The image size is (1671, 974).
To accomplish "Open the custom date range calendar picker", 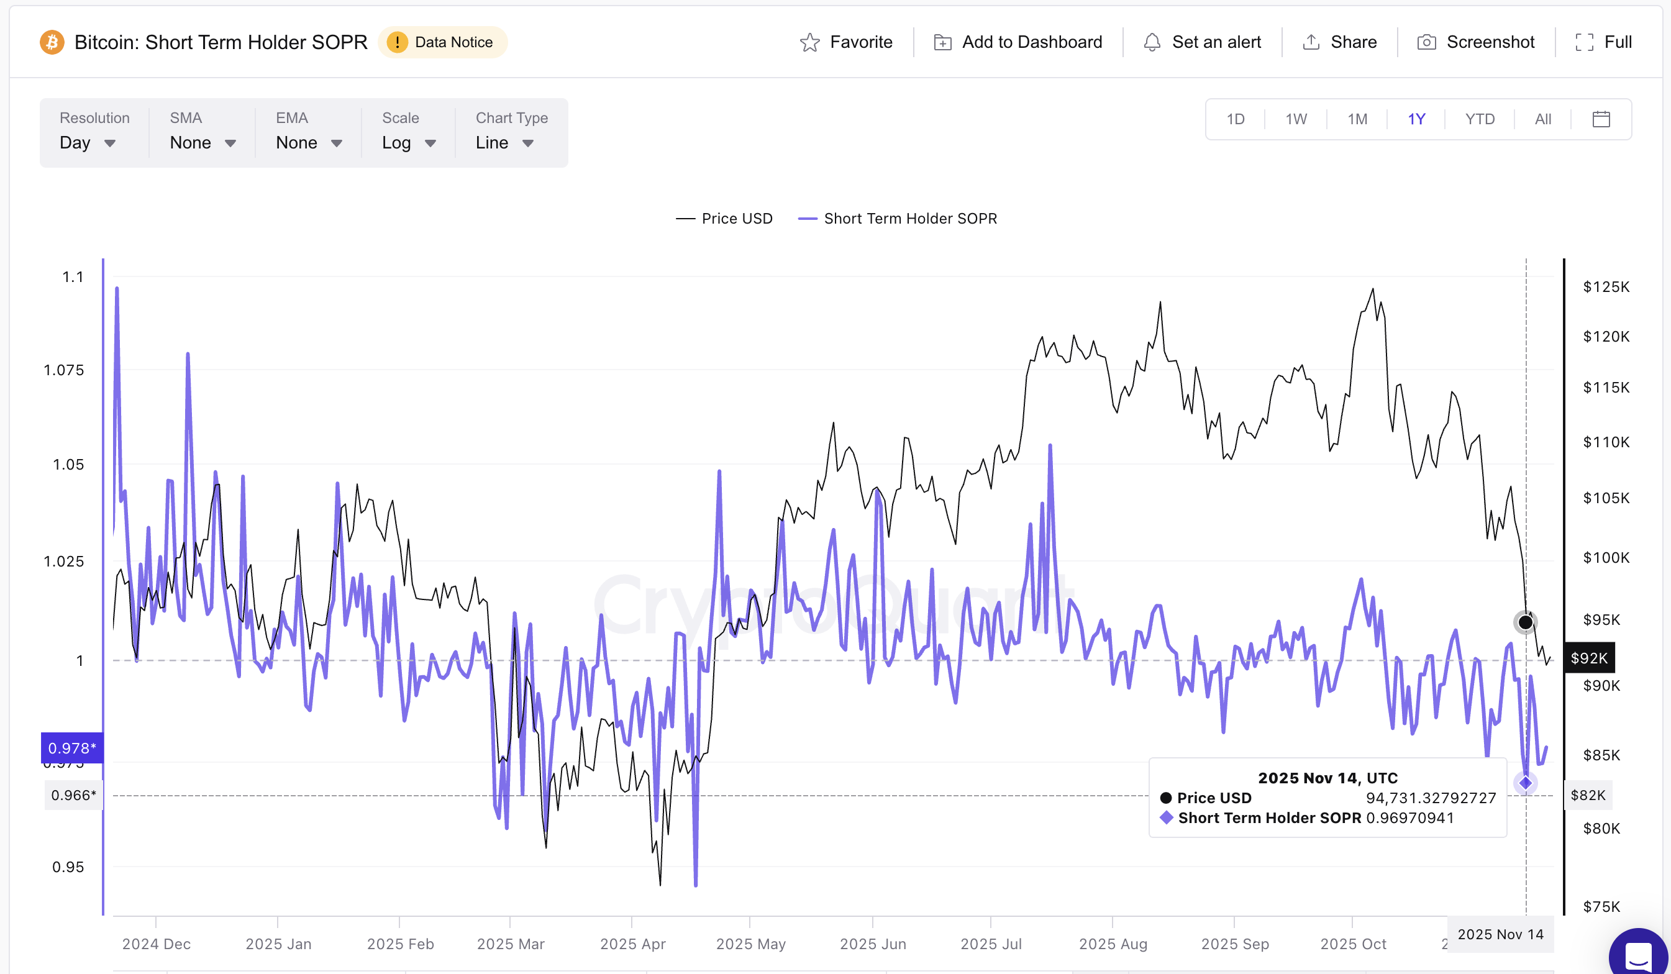I will pyautogui.click(x=1602, y=119).
